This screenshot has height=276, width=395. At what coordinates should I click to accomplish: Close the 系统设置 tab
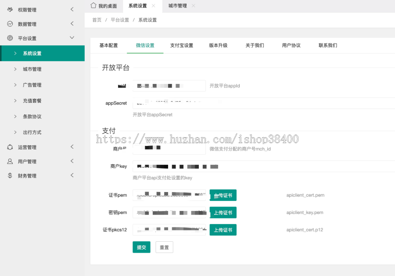[x=154, y=6]
